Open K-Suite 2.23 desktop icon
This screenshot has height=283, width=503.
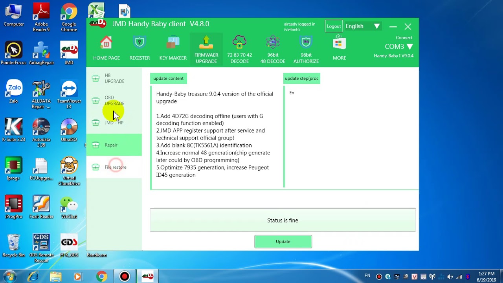(14, 130)
